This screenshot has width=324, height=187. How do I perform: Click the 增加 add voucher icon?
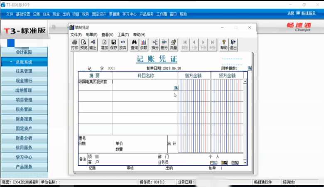click(x=104, y=44)
